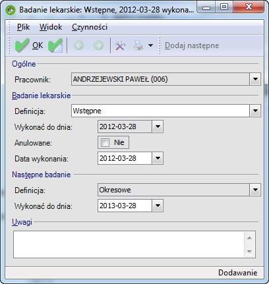Expand the printer dropdown arrow
Viewport: 269px width, 284px height.
pos(150,45)
